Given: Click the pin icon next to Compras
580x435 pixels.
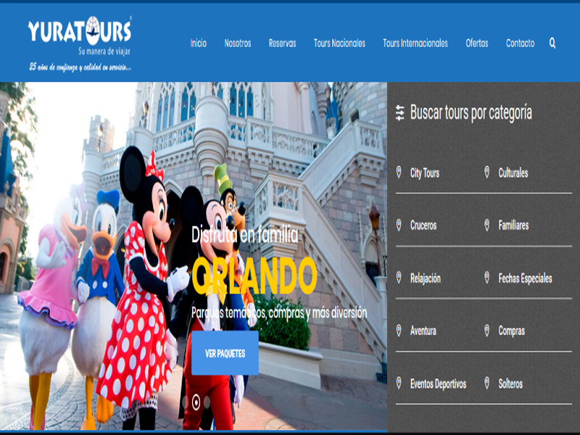Looking at the screenshot, I should pos(486,331).
